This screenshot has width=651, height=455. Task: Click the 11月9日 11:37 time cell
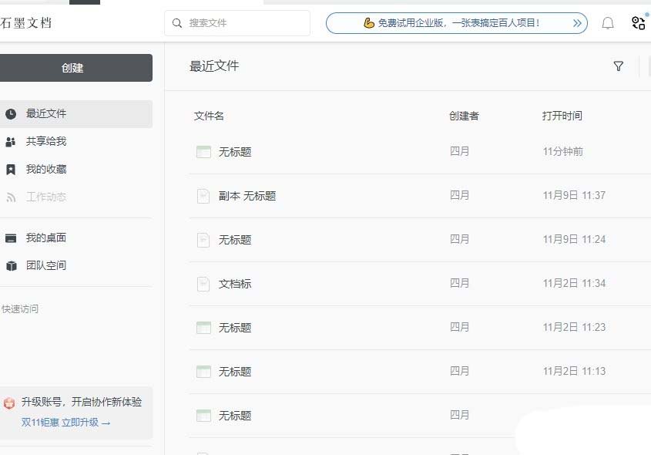coord(574,195)
